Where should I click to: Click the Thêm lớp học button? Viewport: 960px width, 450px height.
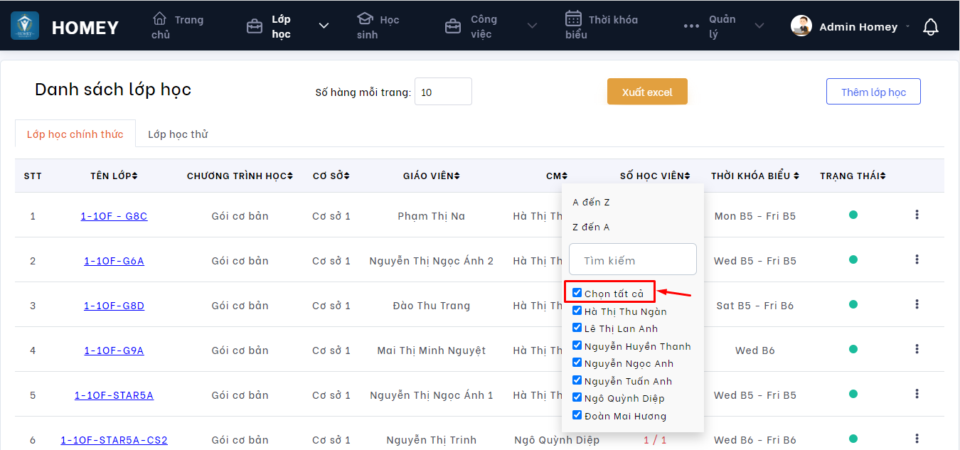point(873,92)
